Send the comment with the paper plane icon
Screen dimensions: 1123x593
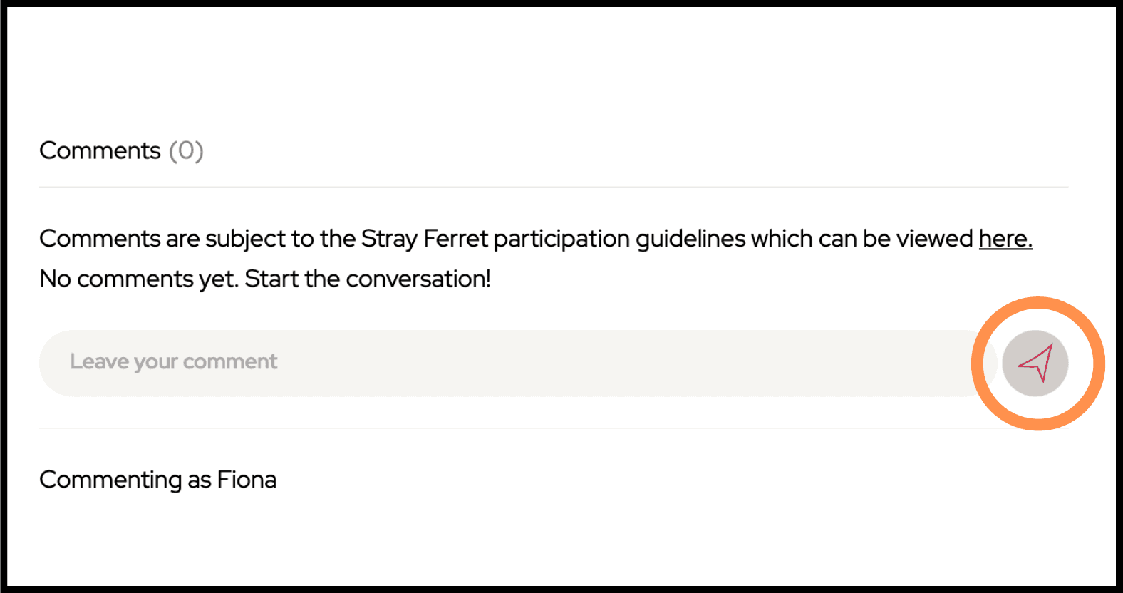click(1035, 363)
